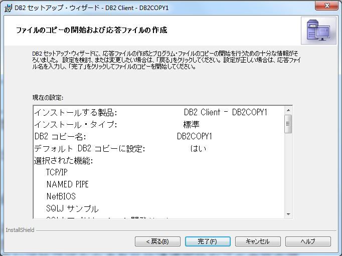Cancel setup with the キャンセル button
This screenshot has height=256, width=342.
pyautogui.click(x=258, y=241)
